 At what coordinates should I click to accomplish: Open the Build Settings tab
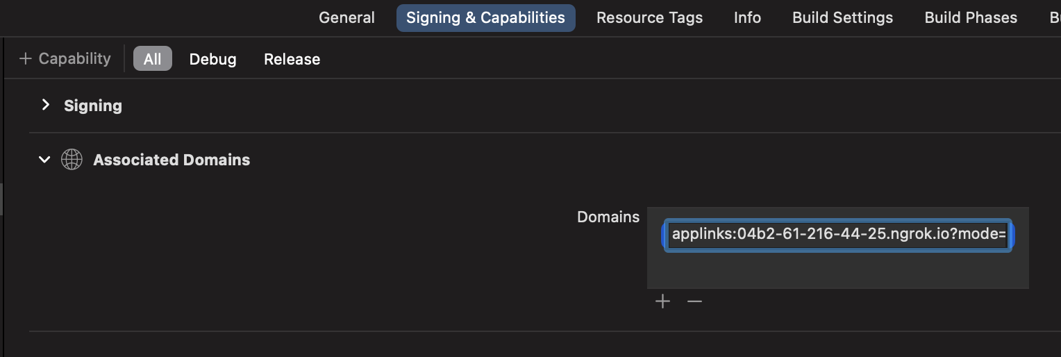click(842, 18)
